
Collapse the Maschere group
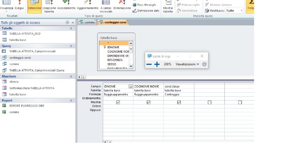point(71,77)
